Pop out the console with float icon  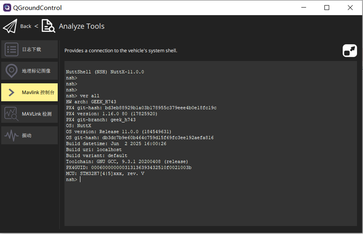(x=350, y=51)
